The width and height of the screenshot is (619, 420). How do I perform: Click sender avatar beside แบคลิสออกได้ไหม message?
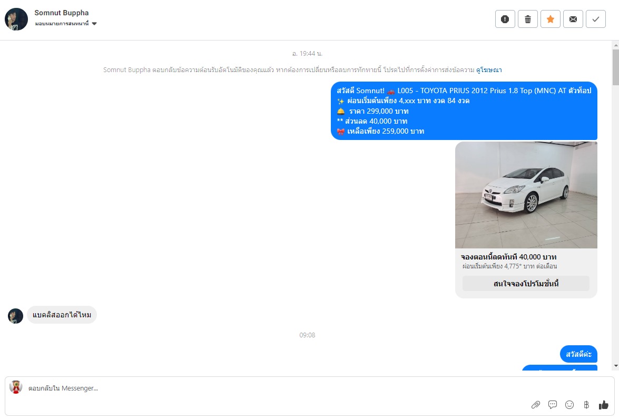[15, 316]
